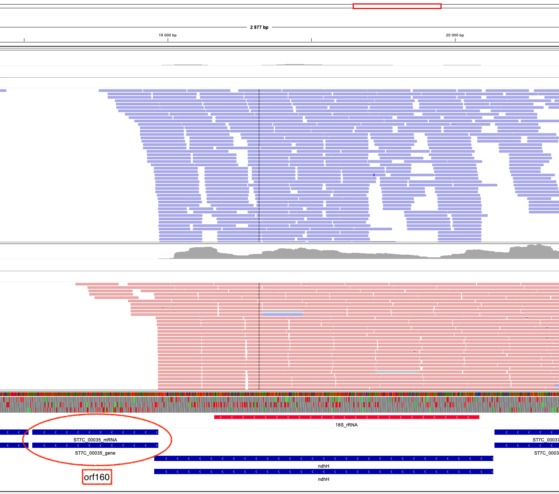Click the 20 000 bp ruler label

[x=455, y=35]
